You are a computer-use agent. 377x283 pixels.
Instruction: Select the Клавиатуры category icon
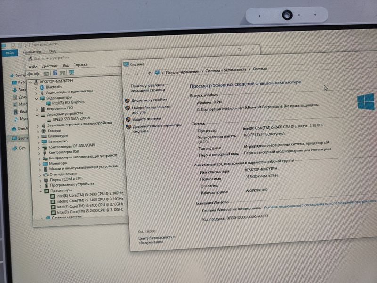click(44, 136)
